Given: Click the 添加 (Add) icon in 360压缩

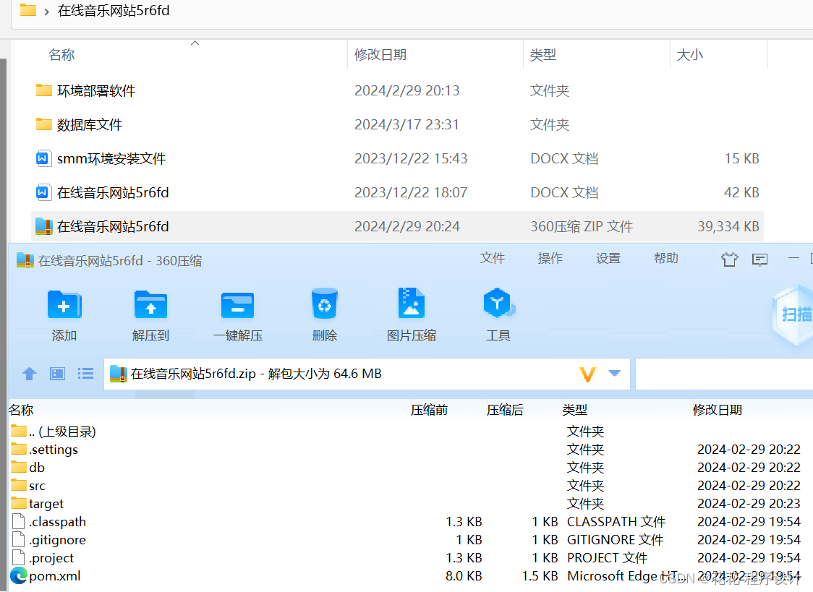Looking at the screenshot, I should tap(64, 304).
